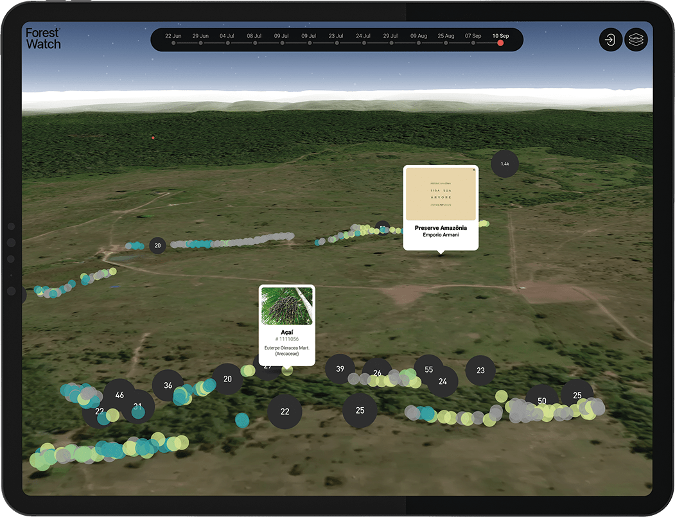675x517 pixels.
Task: Click the active 10 Sep red marker
Action: point(500,43)
